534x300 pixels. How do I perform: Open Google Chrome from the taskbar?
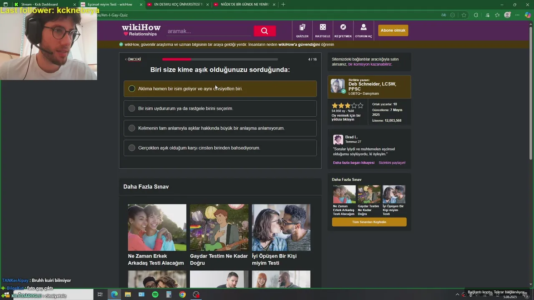tap(182, 295)
